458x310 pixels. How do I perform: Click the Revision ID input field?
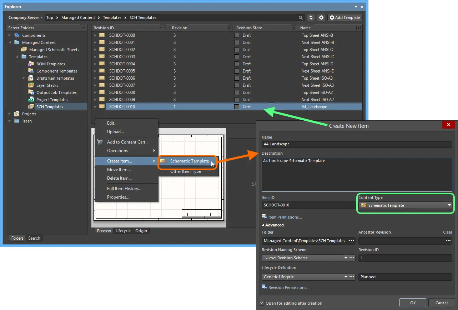click(x=405, y=258)
